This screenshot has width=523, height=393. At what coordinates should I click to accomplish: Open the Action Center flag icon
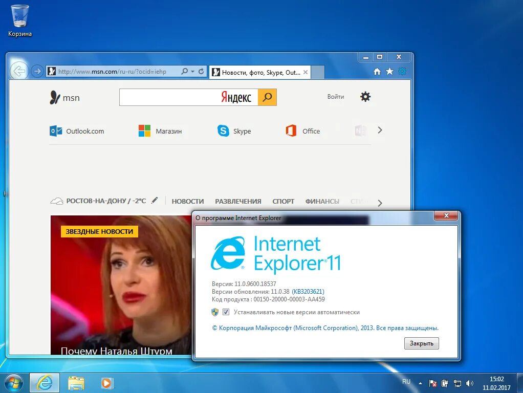point(432,383)
